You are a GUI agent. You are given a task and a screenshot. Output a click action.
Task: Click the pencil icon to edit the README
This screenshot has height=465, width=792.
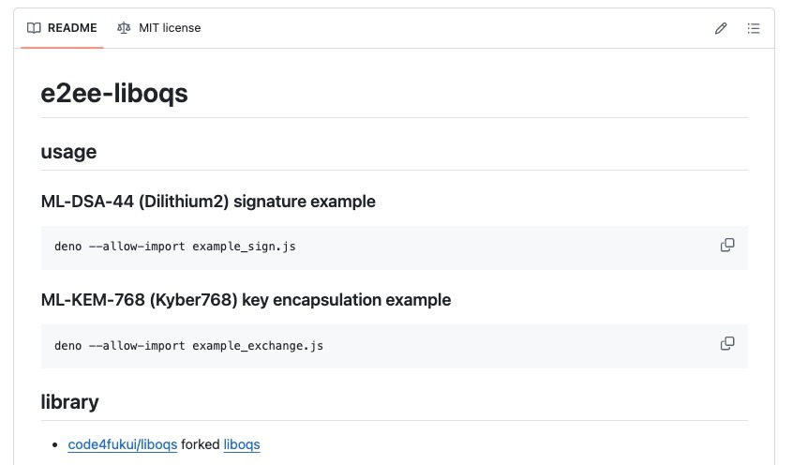tap(721, 28)
